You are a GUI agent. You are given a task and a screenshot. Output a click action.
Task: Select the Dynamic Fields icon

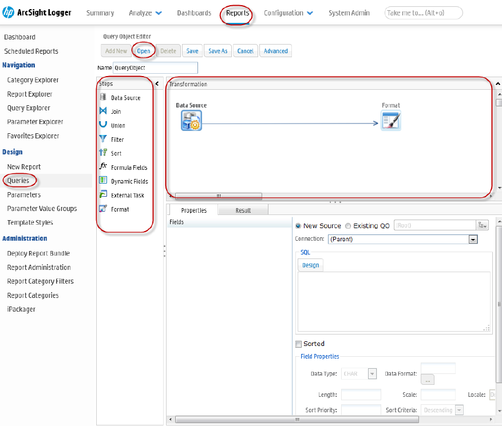click(103, 180)
